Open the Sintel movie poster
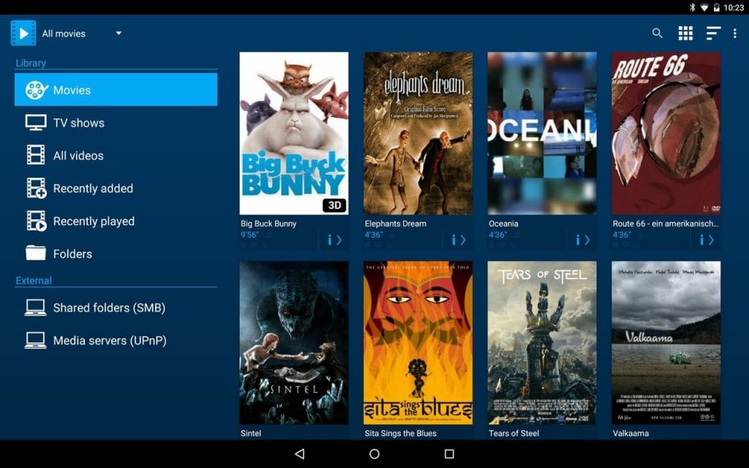 293,344
